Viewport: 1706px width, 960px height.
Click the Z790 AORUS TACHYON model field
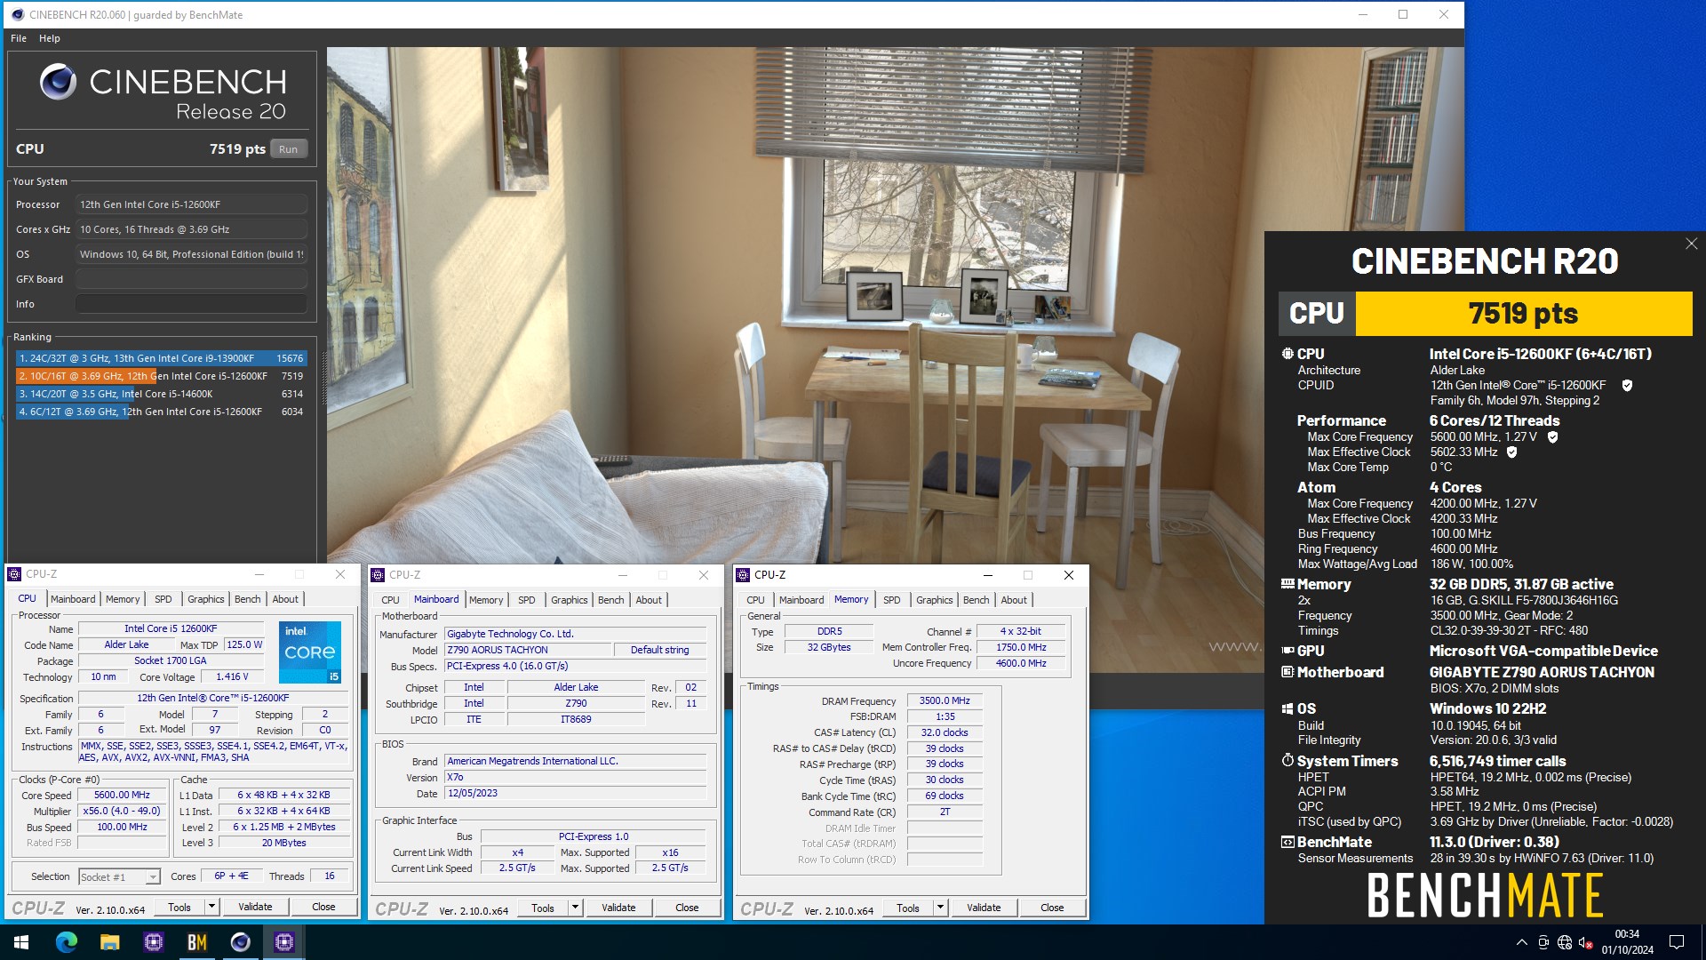click(x=529, y=650)
